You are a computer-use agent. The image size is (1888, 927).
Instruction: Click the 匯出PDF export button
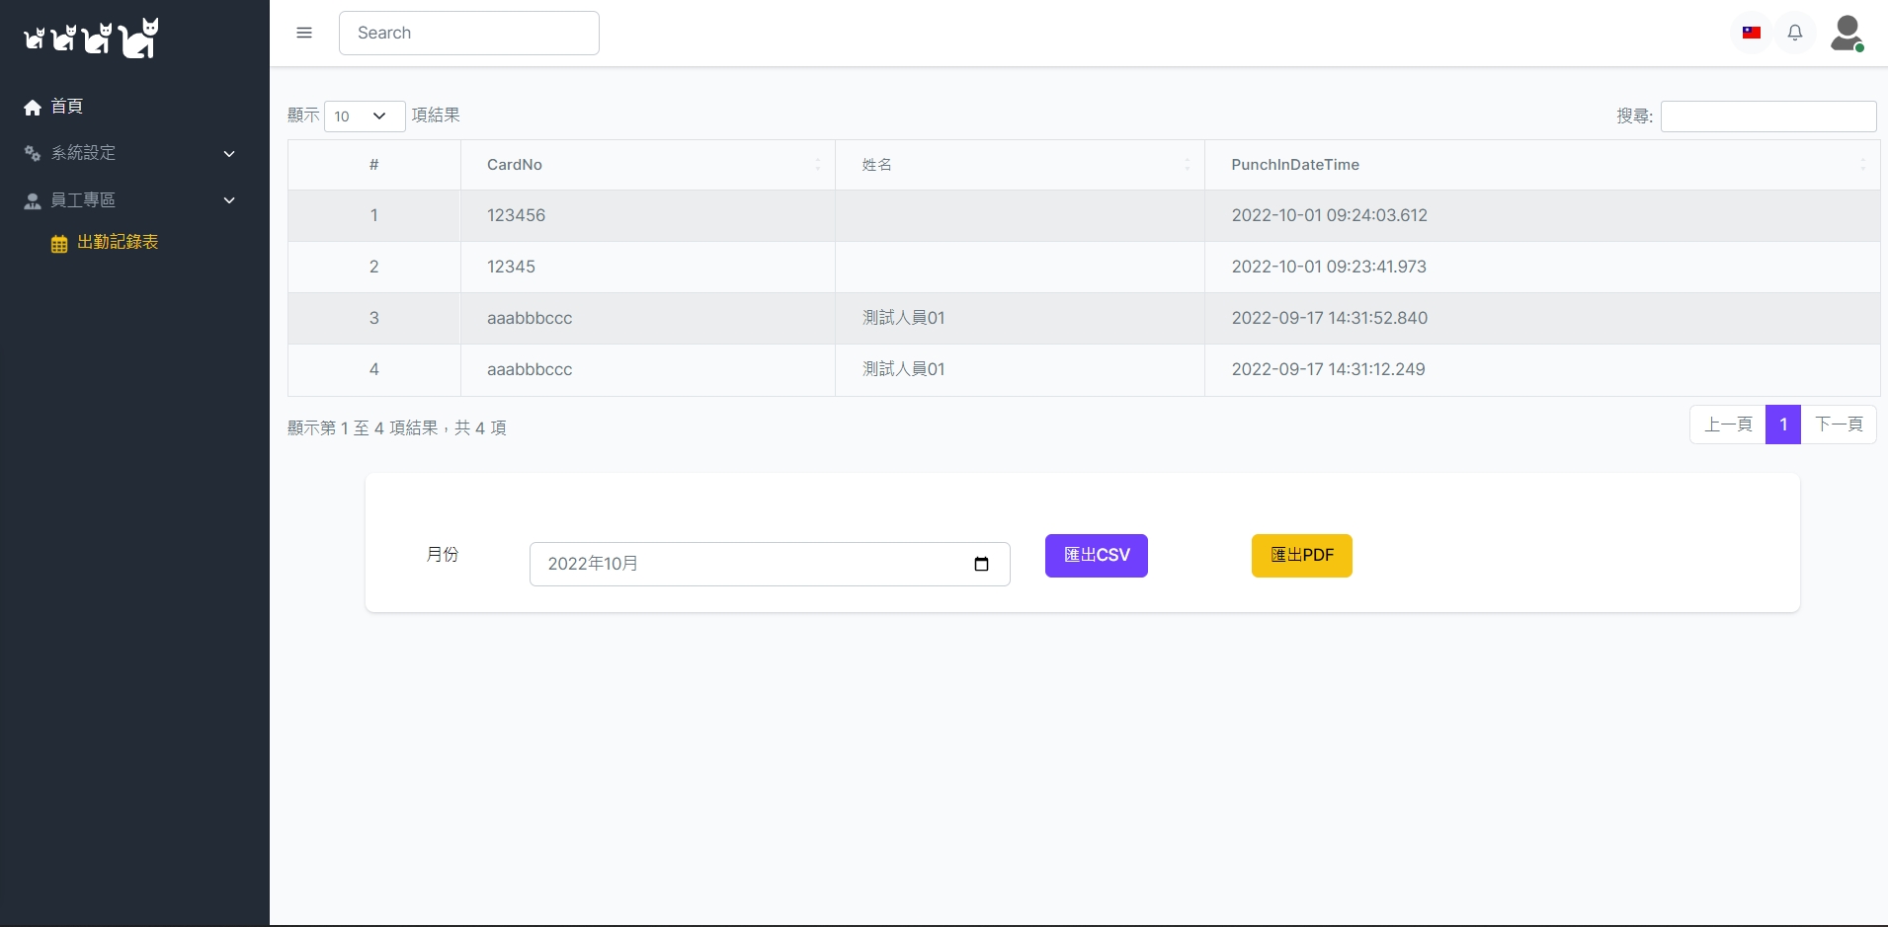[x=1301, y=555]
